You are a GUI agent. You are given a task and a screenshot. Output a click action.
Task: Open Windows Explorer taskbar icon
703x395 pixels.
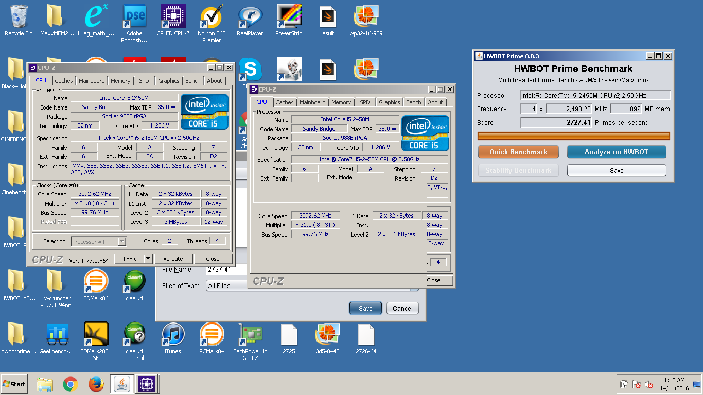(x=45, y=384)
